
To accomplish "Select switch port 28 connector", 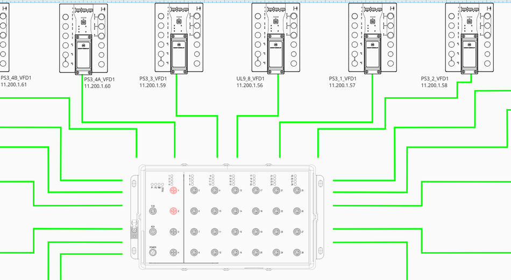I will pyautogui.click(x=296, y=252).
